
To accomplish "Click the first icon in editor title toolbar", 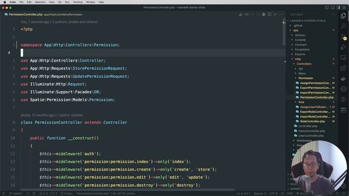I will (241, 15).
